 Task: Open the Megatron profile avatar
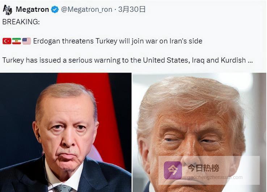click(x=8, y=10)
